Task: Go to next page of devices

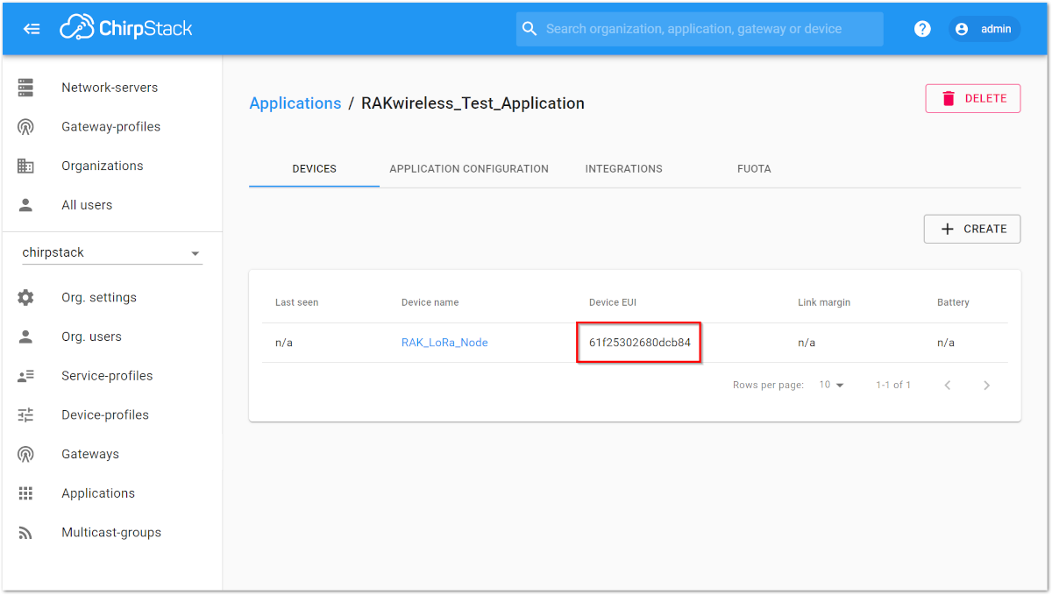Action: click(986, 386)
